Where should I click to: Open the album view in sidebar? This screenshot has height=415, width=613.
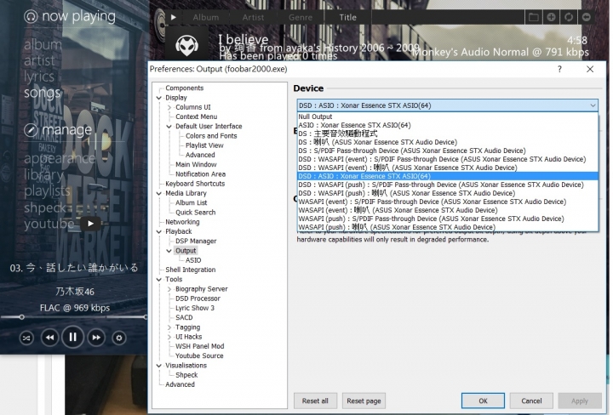(43, 44)
